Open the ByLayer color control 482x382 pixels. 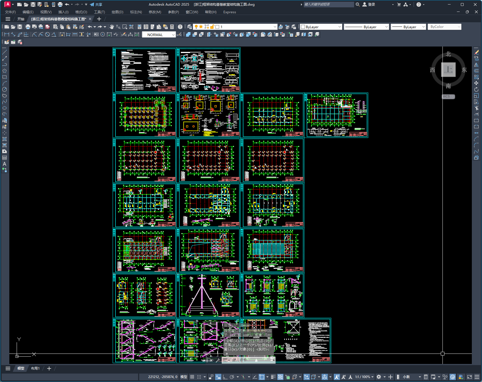click(x=321, y=27)
